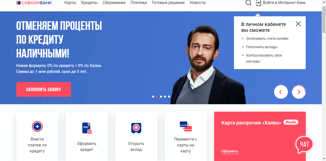The height and width of the screenshot is (161, 326).
Task: Open the Кредиты menu
Action: click(x=89, y=3)
